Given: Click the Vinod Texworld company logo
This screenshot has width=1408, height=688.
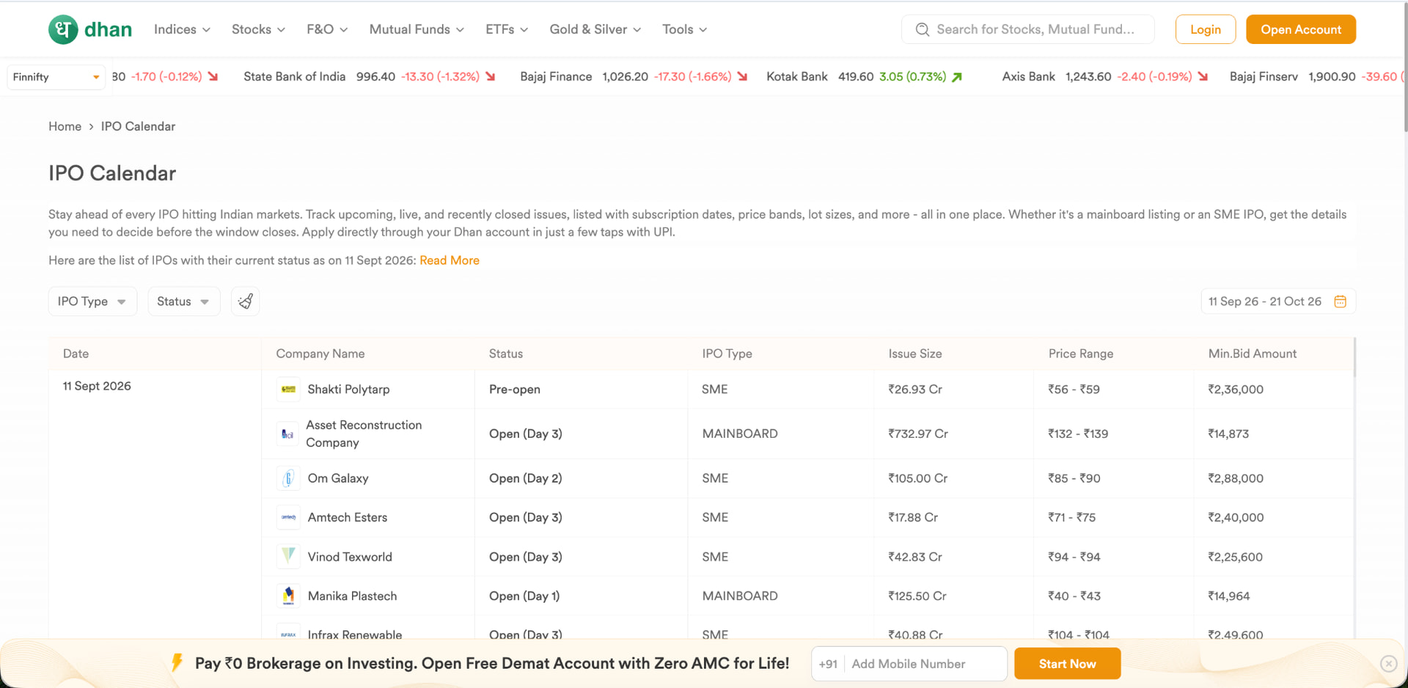Looking at the screenshot, I should pyautogui.click(x=288, y=557).
